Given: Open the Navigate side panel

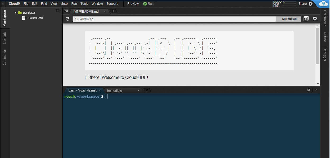Looking at the screenshot, I should tap(4, 38).
